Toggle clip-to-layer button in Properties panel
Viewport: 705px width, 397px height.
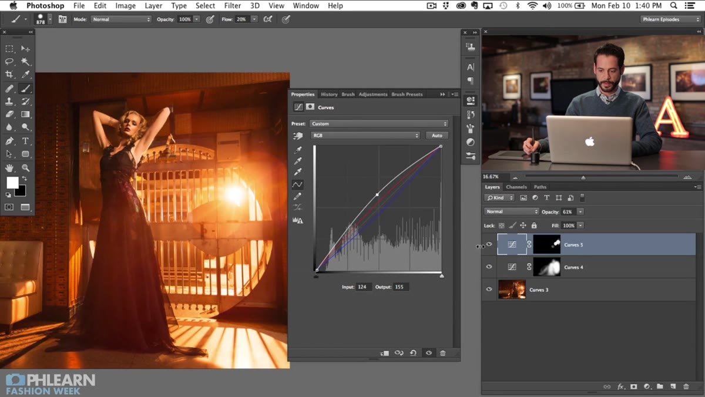(385, 353)
